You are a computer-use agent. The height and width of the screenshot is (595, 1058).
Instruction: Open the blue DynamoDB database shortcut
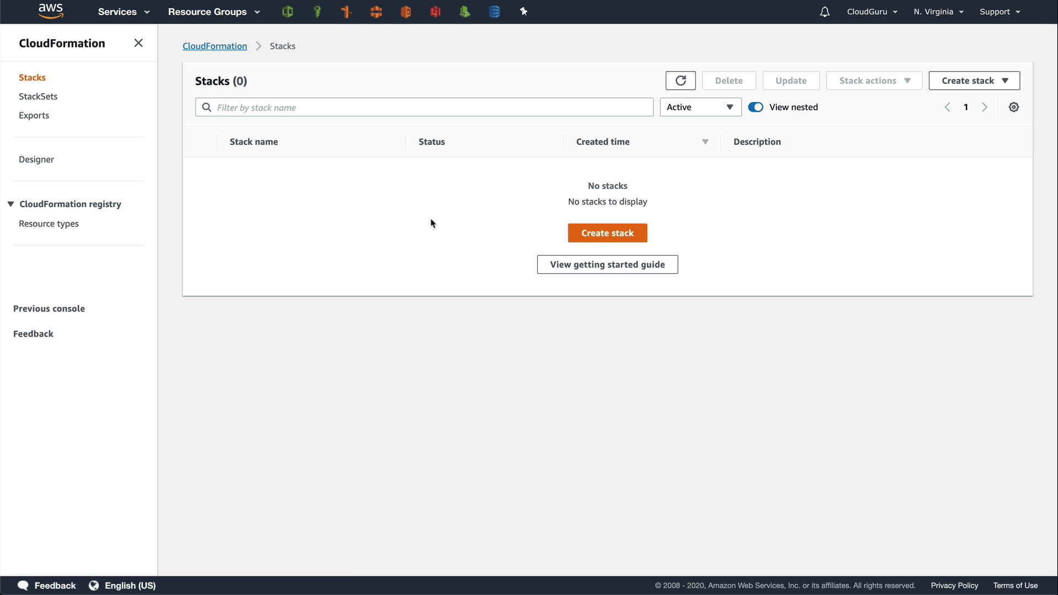494,12
